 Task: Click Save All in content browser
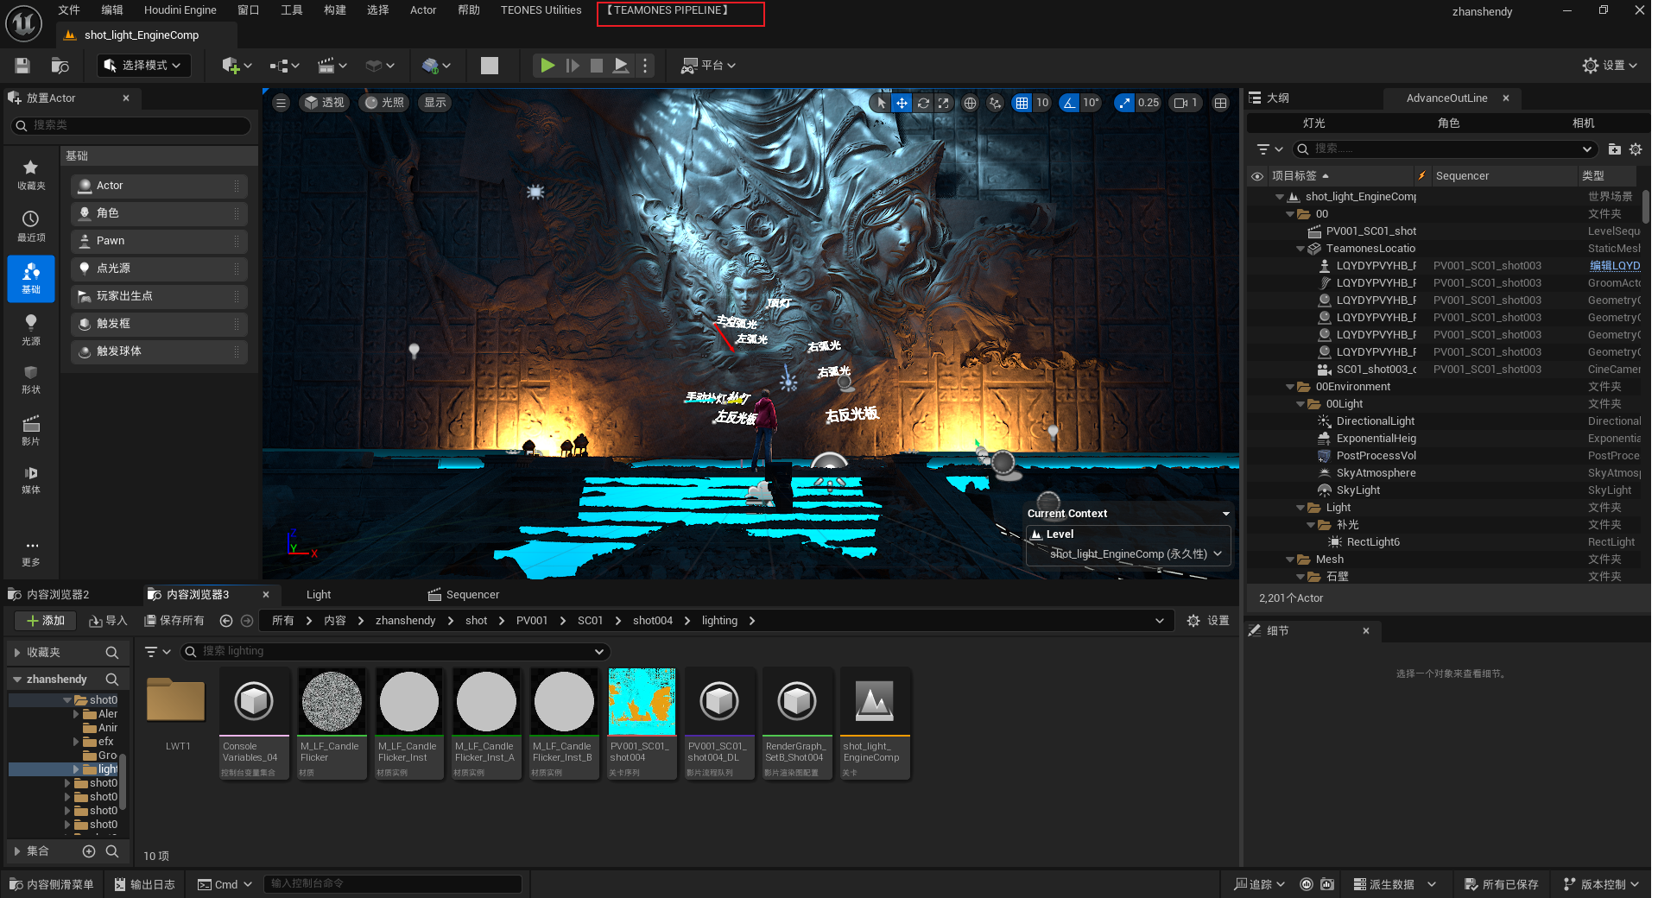point(174,621)
